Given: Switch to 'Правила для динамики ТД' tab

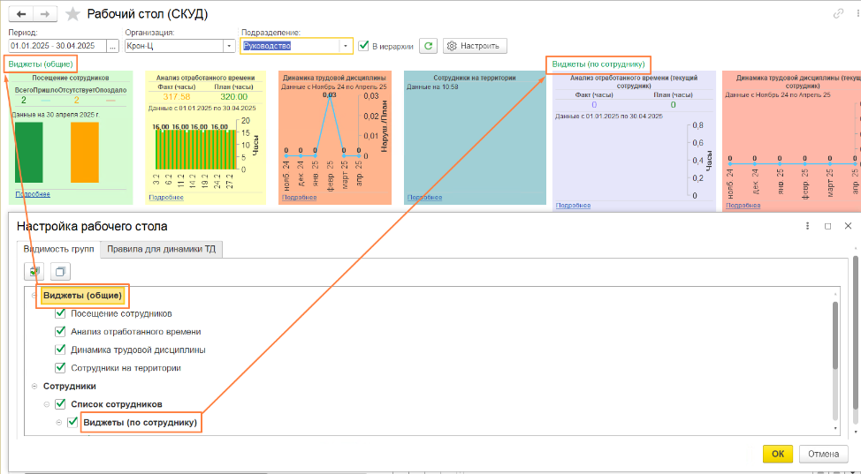Looking at the screenshot, I should click(x=162, y=249).
